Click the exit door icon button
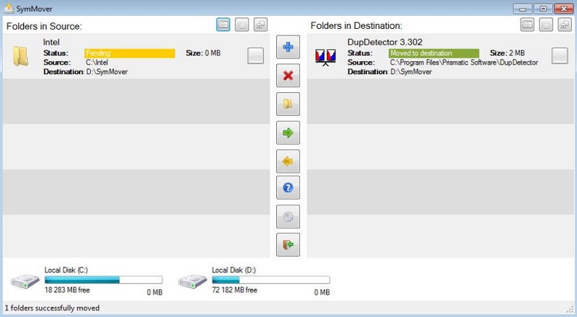This screenshot has width=577, height=317. (288, 245)
